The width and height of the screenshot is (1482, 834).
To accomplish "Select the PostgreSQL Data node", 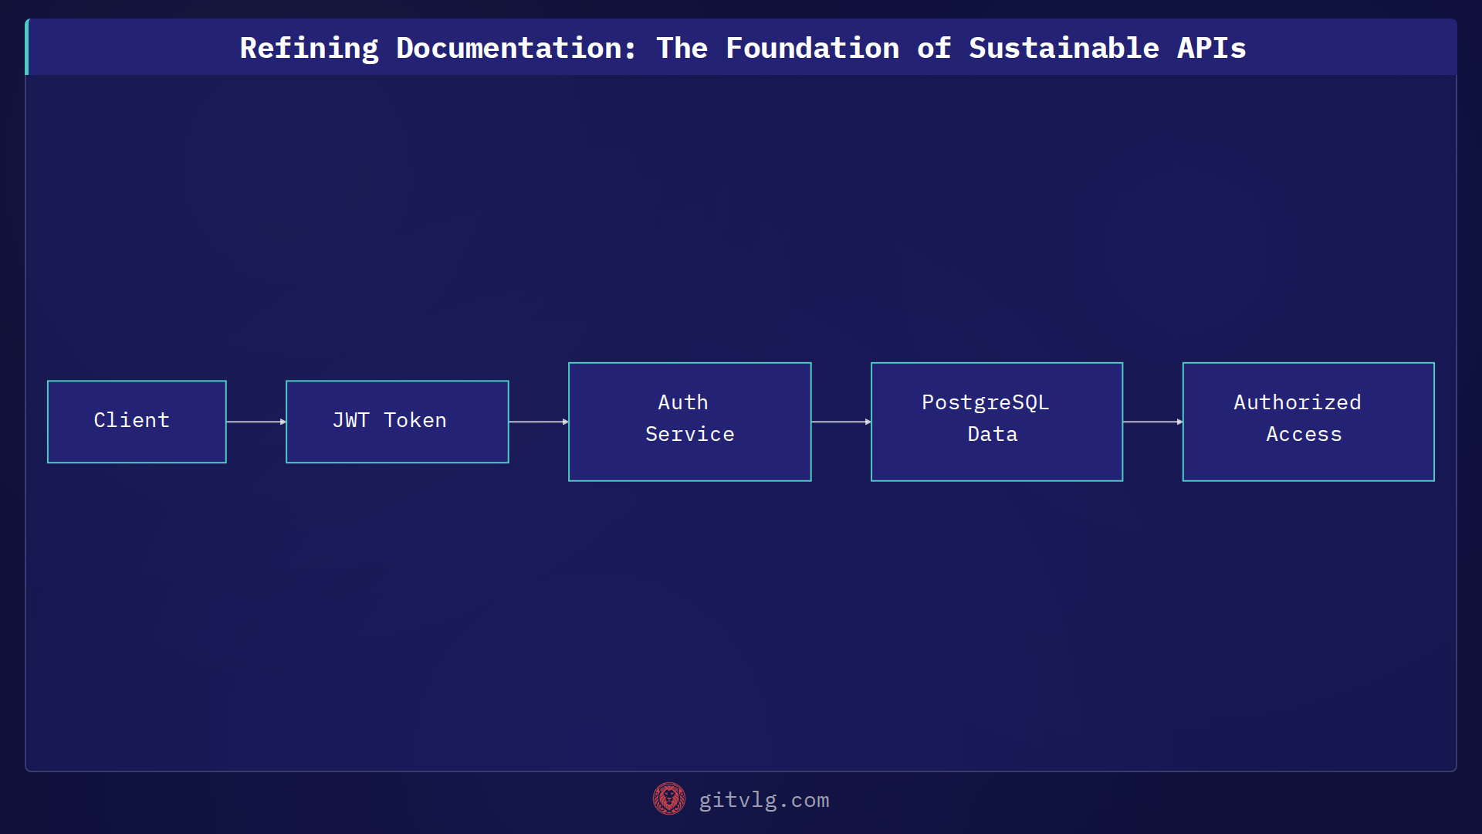I will (996, 422).
